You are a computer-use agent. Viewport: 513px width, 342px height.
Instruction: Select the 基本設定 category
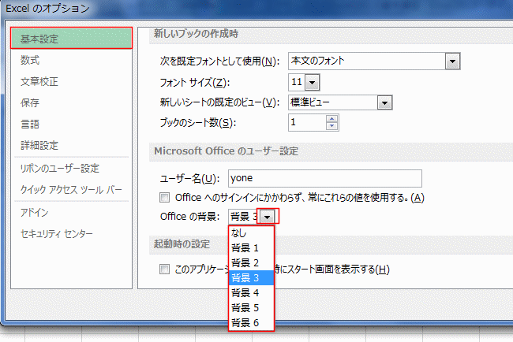[x=71, y=39]
